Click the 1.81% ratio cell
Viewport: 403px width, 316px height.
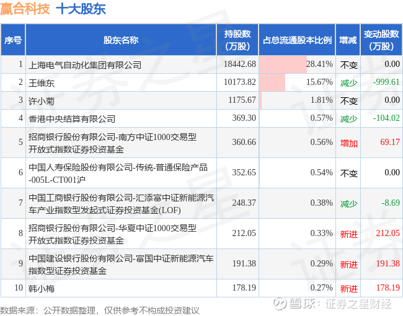[297, 100]
